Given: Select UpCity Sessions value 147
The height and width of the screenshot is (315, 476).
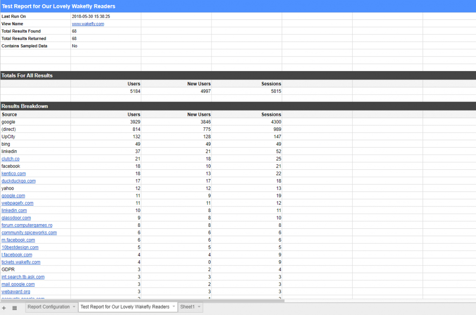Looking at the screenshot, I should 247,136.
